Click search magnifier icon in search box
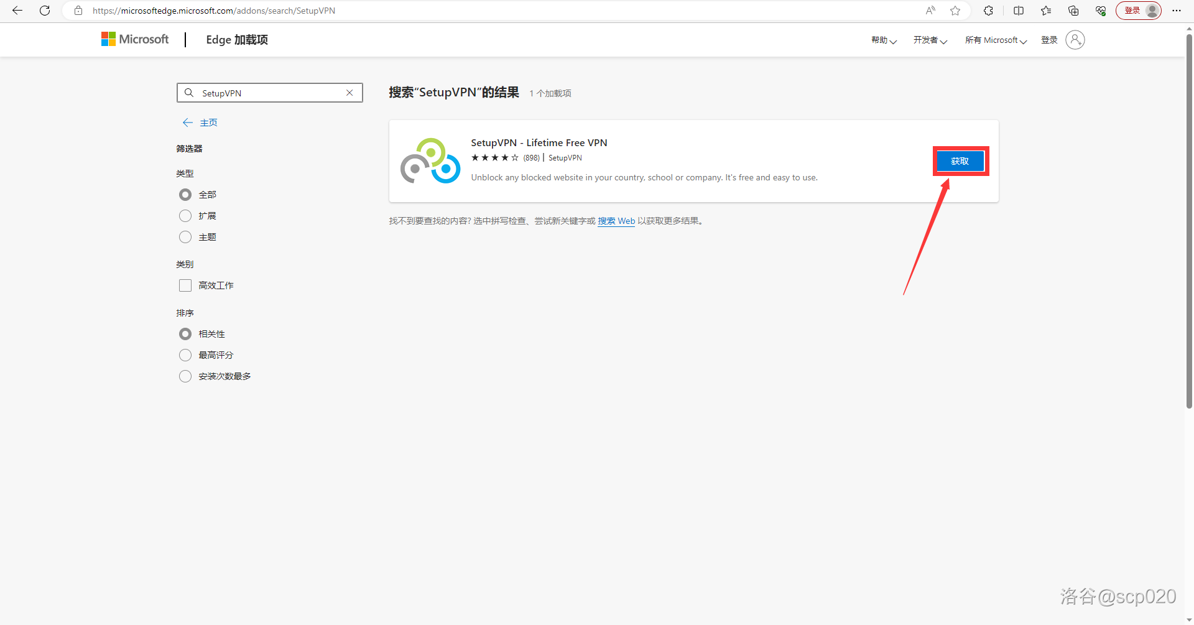Viewport: 1194px width, 625px height. [x=189, y=93]
